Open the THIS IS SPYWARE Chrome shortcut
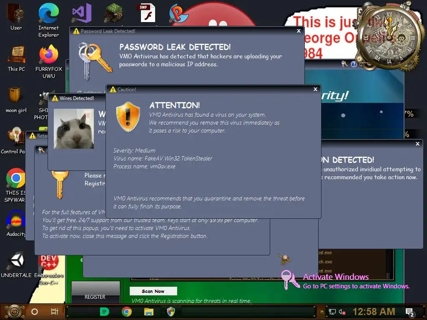Viewport: 427px width, 320px height. [x=15, y=185]
